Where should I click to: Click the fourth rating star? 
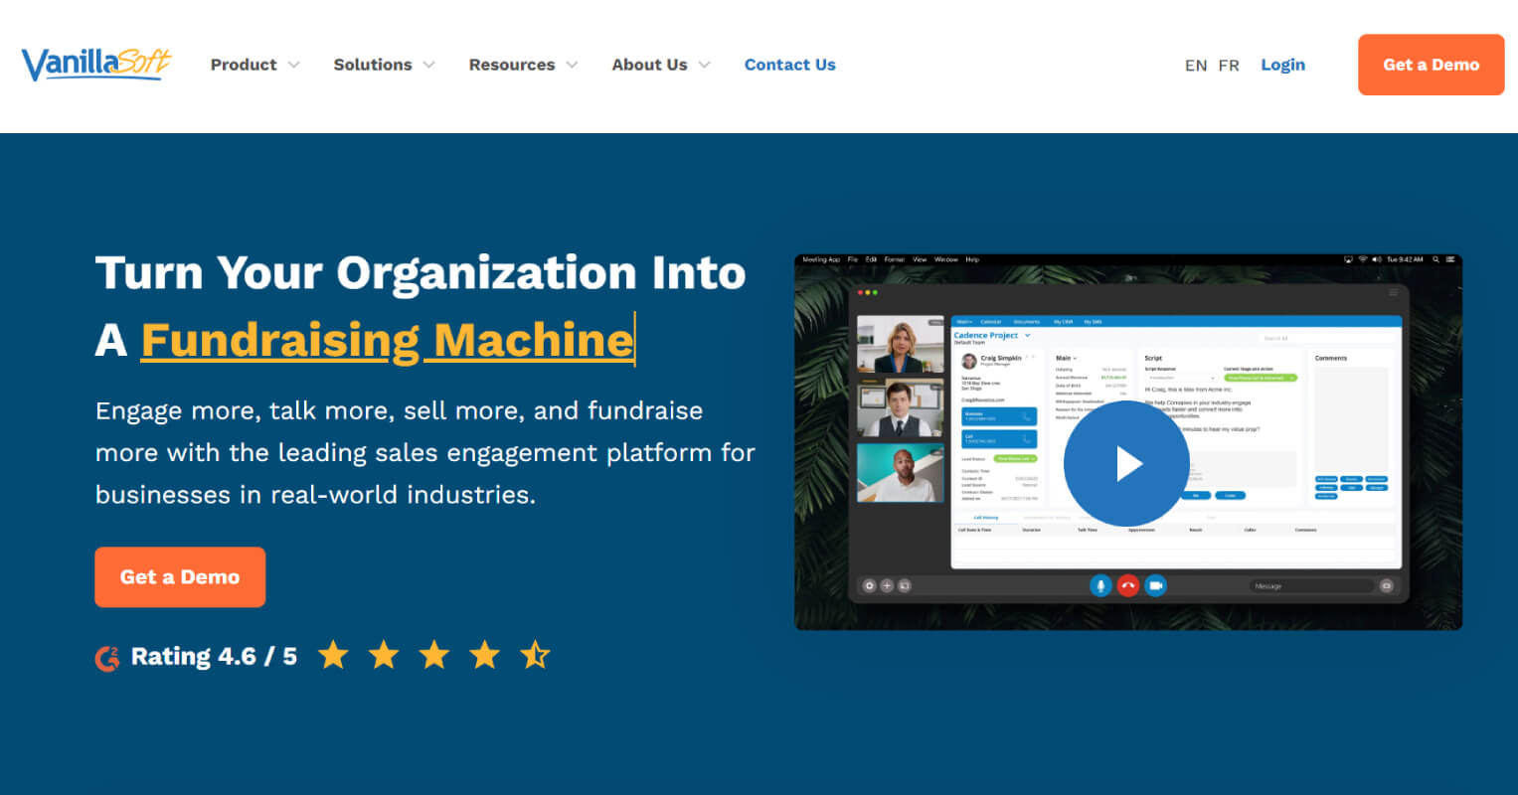484,655
